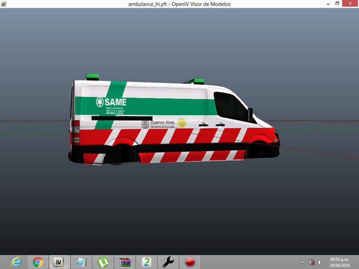Click the ambulance_hi.yft window title text
Viewport: 359px width, 269px height.
pyautogui.click(x=179, y=4)
